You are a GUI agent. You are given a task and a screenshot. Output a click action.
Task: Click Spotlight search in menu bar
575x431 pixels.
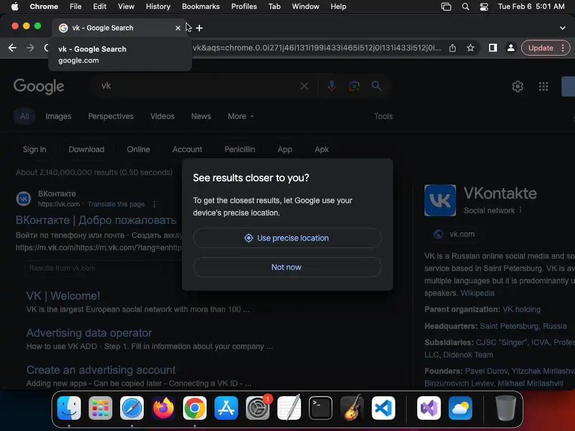466,7
